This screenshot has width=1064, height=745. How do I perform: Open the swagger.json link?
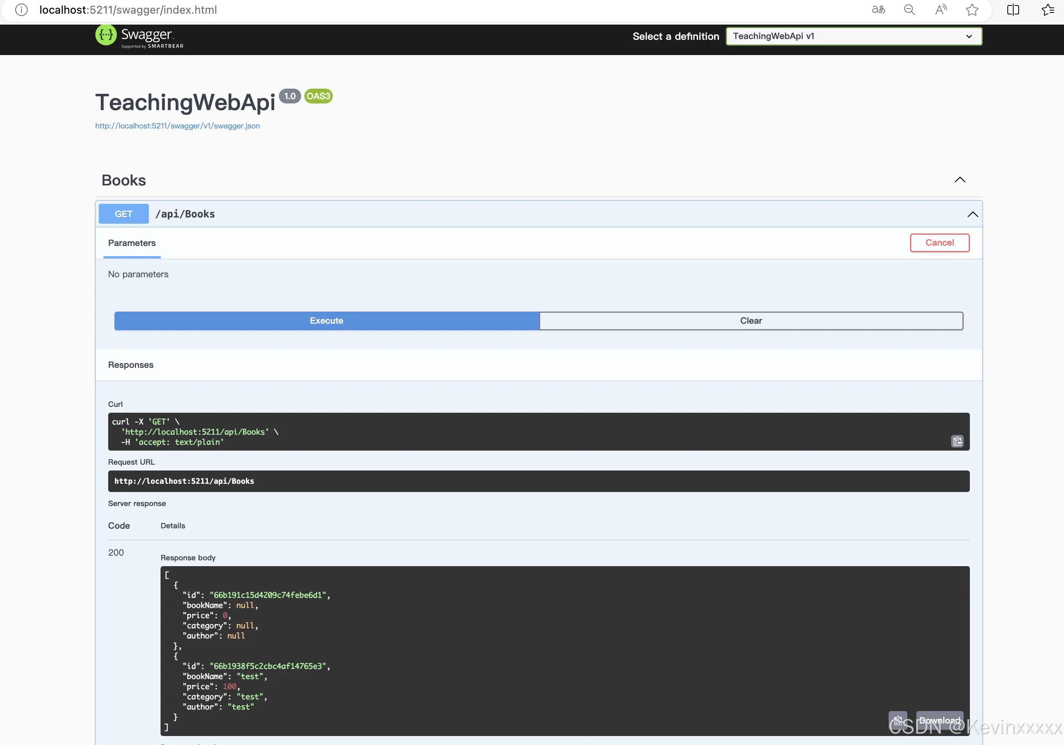[x=177, y=126]
